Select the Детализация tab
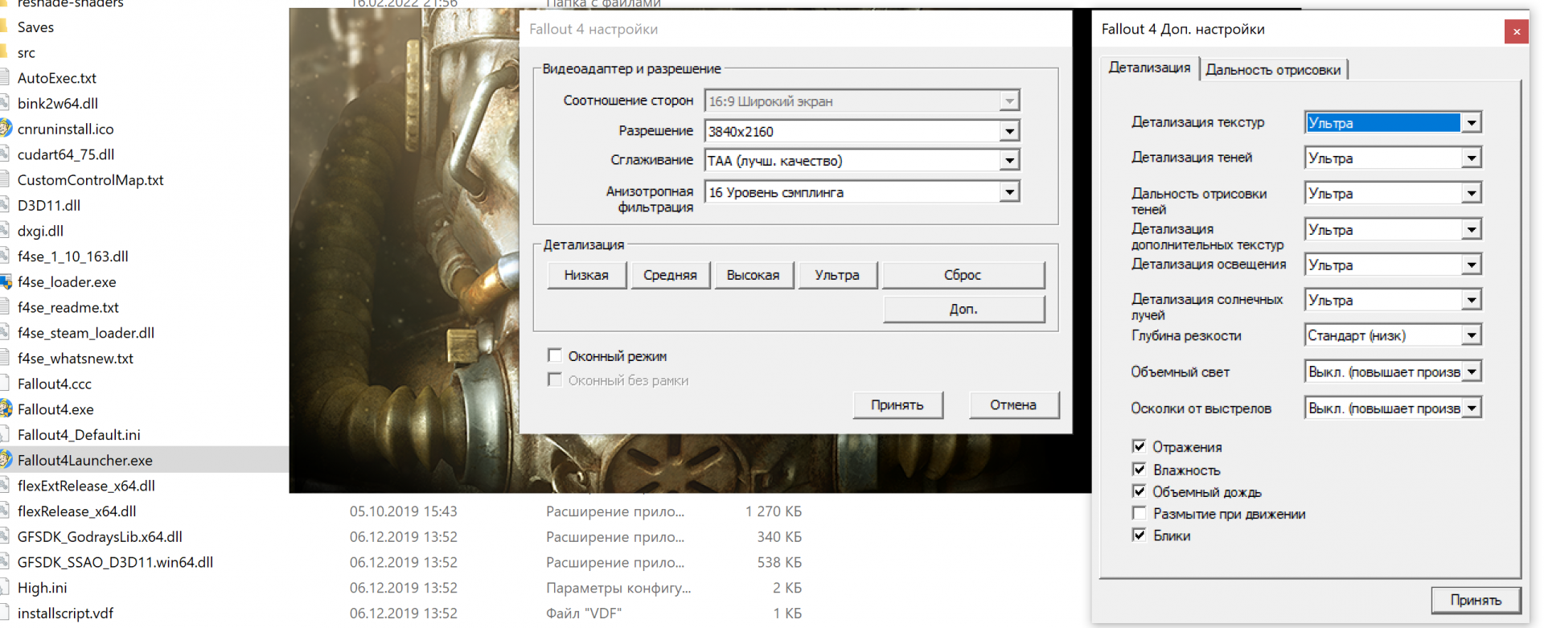The image size is (1544, 628). click(x=1149, y=68)
